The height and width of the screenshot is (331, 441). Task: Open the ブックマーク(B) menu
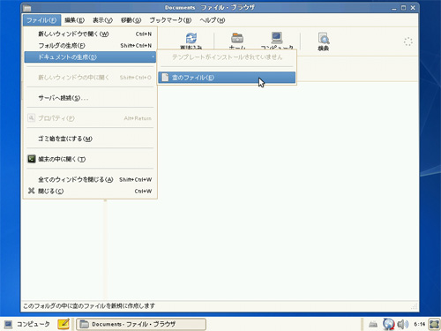170,20
